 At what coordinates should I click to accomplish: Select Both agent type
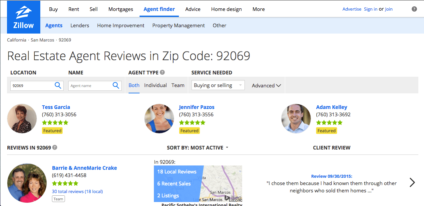[134, 85]
